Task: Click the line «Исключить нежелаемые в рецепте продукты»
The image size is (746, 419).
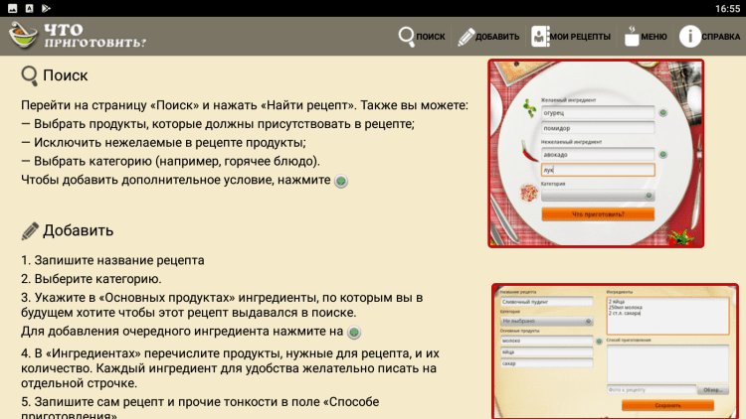Action: [x=163, y=143]
